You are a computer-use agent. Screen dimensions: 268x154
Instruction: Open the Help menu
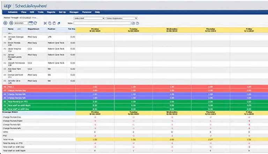pos(97,12)
